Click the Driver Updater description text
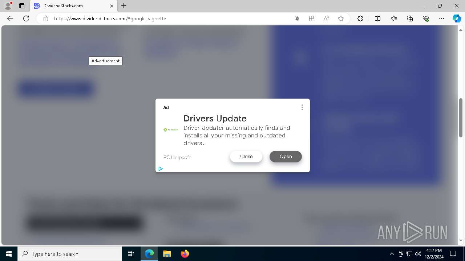Screen dimensions: 465x261 click(237, 136)
